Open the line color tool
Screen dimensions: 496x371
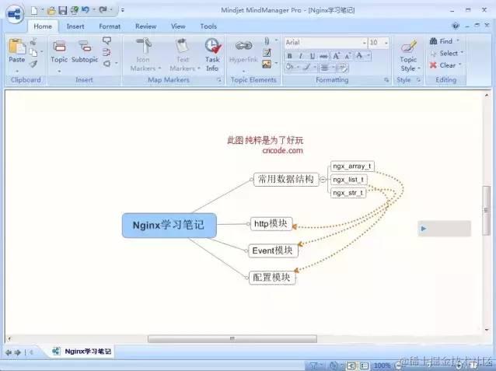(306, 67)
